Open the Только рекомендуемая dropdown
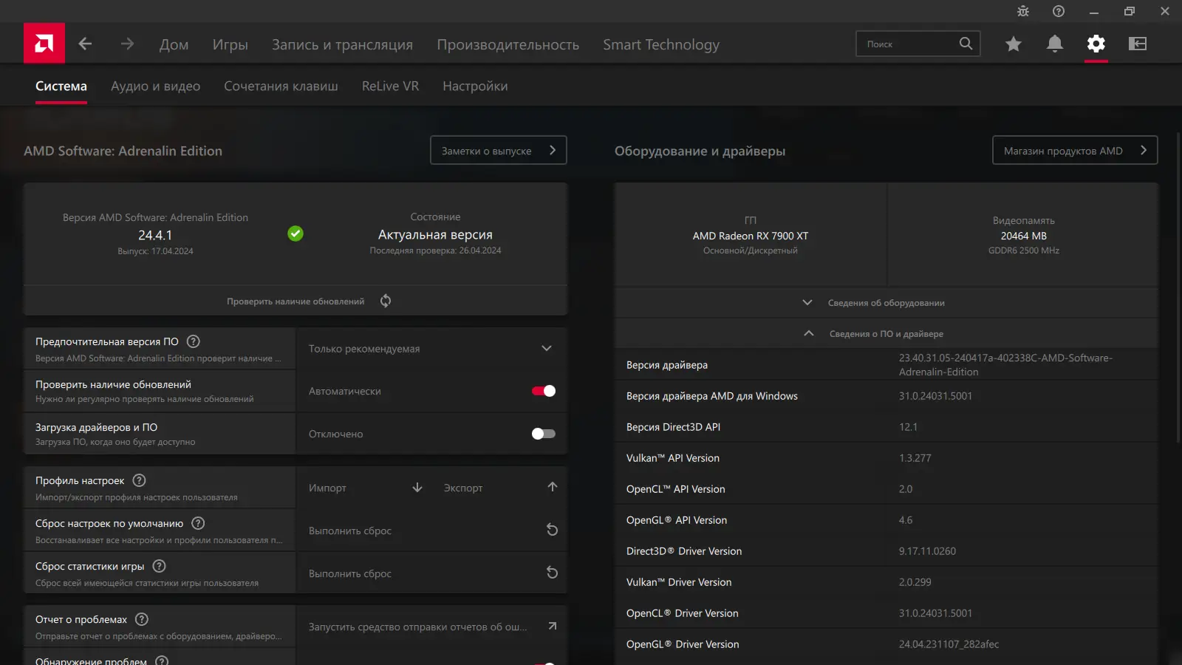 431,349
